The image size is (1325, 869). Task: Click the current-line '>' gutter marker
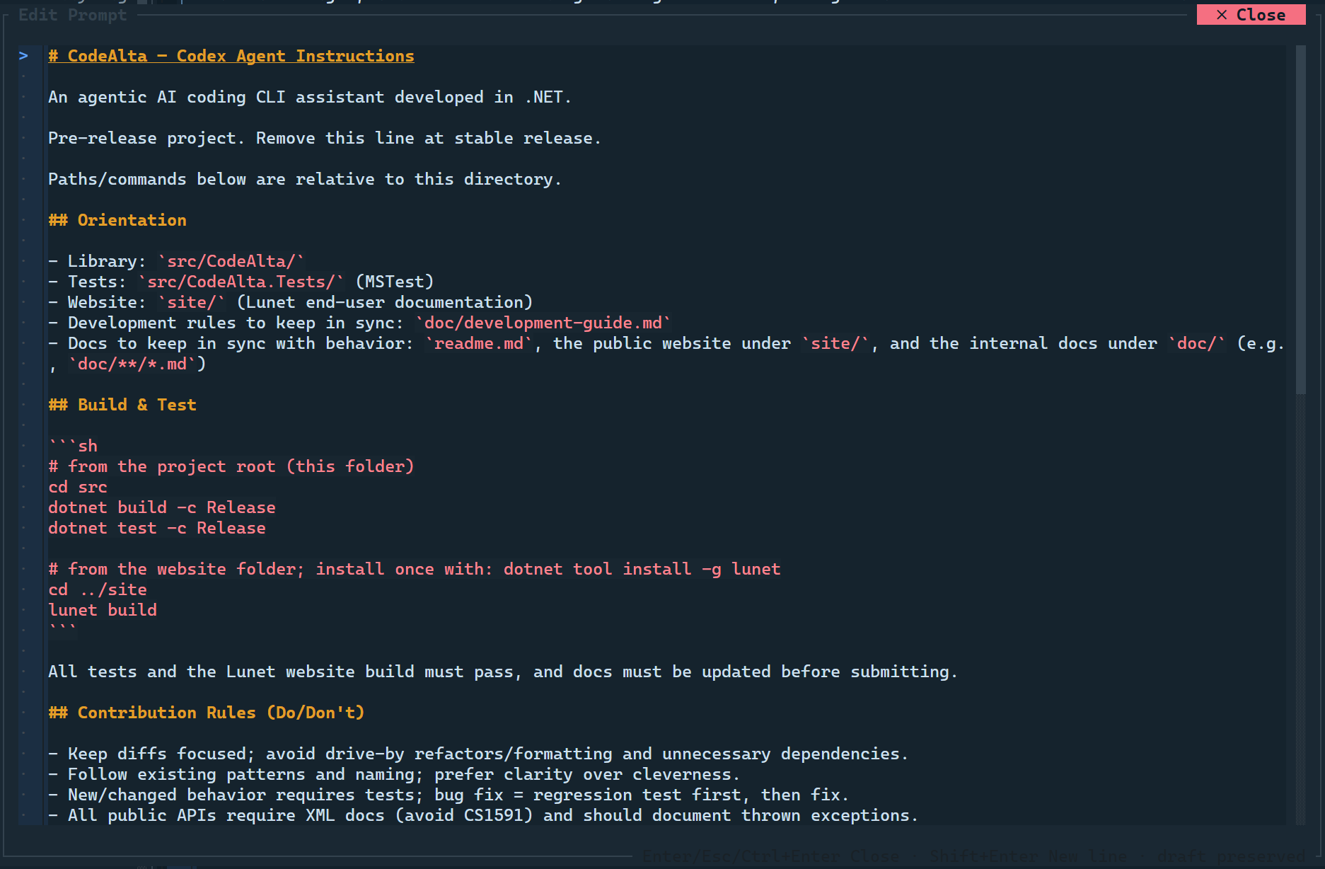pos(23,56)
